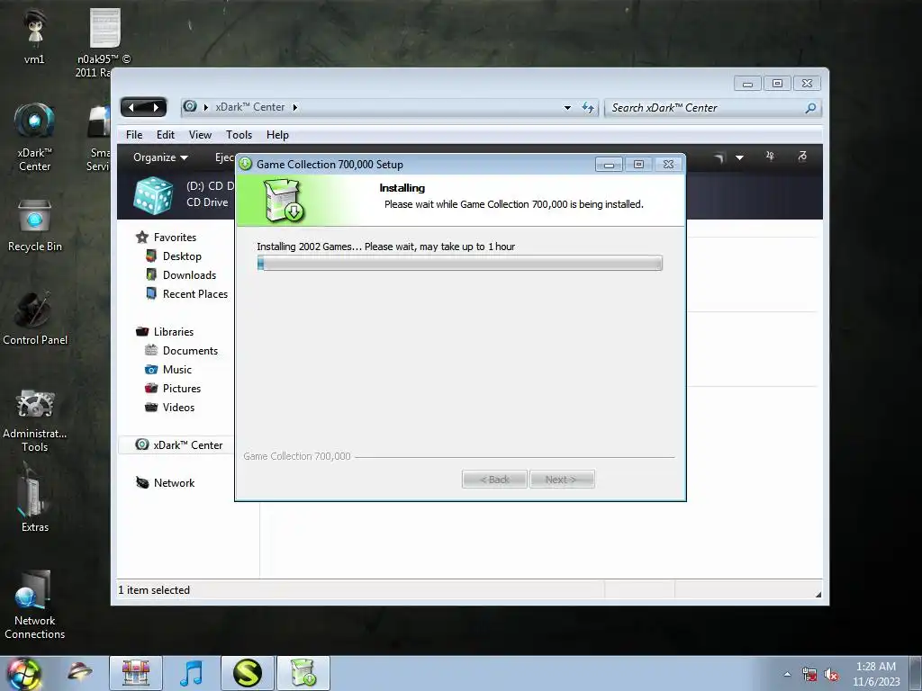Click the search magnifier icon

(811, 108)
